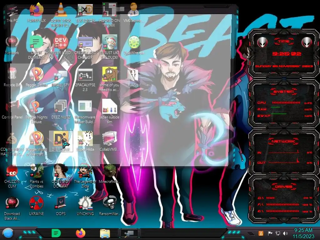Screen dimensions: 320x240
Task: Select the Network desktop icon
Action: click(12, 45)
